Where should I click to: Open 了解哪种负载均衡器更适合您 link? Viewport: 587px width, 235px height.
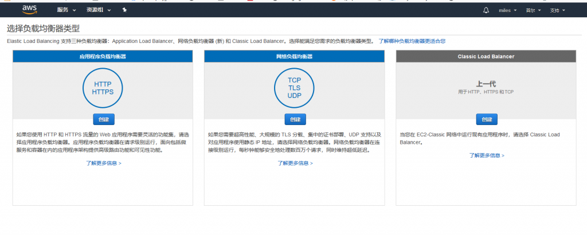point(412,41)
